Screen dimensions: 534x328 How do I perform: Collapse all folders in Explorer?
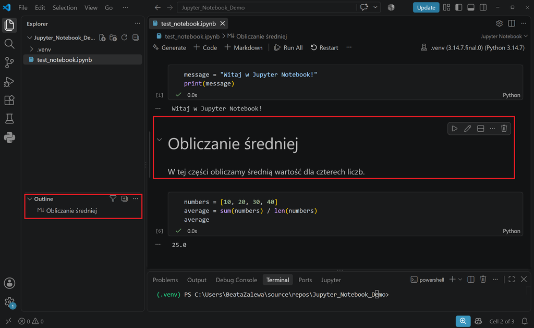tap(136, 37)
